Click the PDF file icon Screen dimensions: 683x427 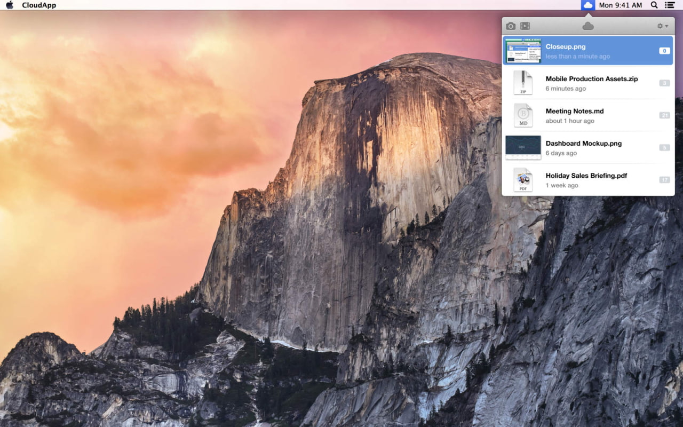[523, 180]
